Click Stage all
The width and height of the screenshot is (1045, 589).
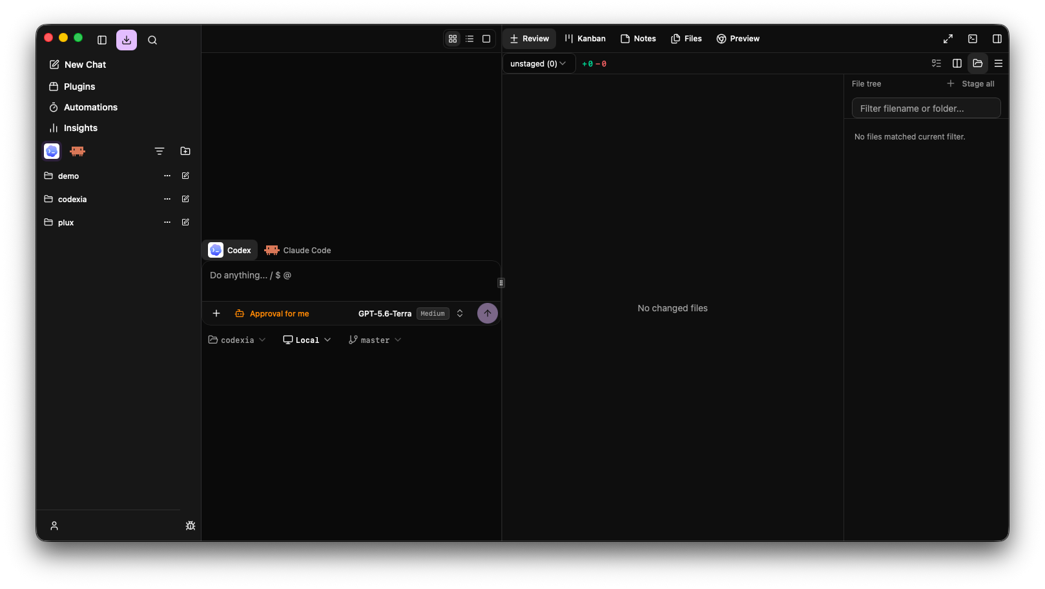(971, 84)
